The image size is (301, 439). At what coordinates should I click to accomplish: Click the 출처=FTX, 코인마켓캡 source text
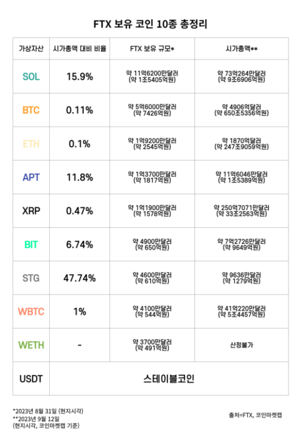pos(255,415)
